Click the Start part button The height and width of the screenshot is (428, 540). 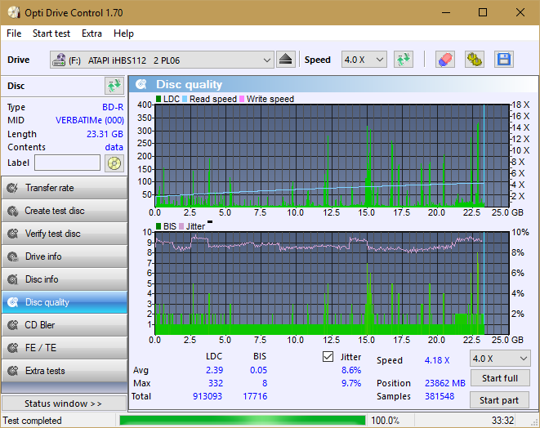499,400
